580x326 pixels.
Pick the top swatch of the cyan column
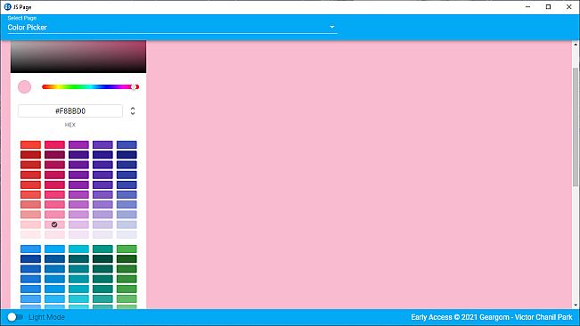pyautogui.click(x=78, y=249)
